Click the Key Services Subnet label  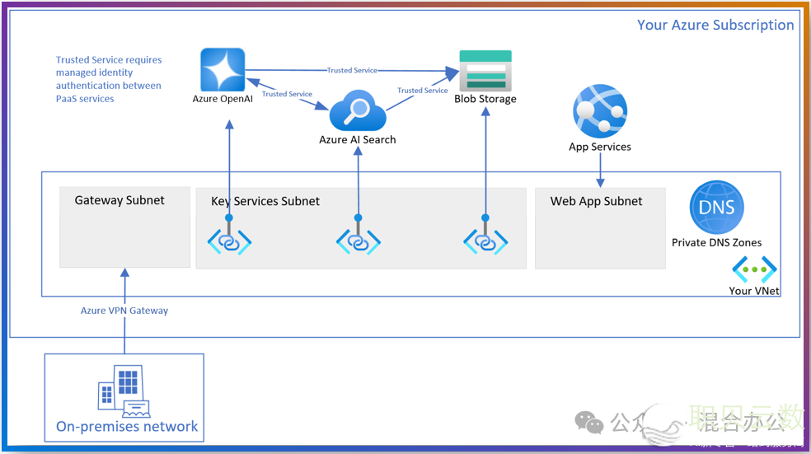coord(265,201)
